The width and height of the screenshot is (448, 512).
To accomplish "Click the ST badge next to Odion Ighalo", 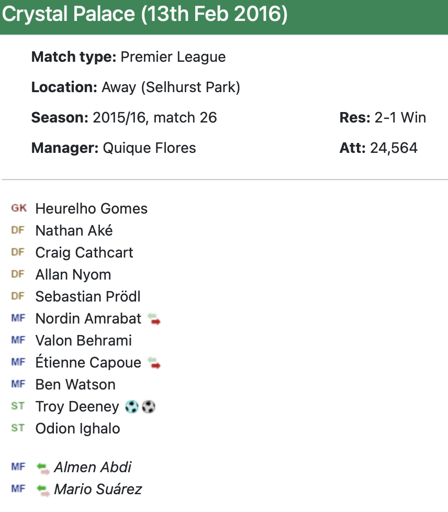I will 18,428.
